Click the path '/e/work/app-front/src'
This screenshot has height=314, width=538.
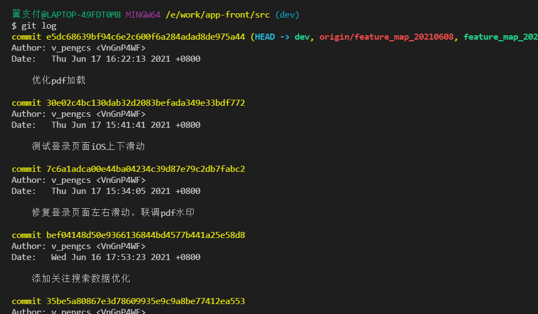[217, 15]
